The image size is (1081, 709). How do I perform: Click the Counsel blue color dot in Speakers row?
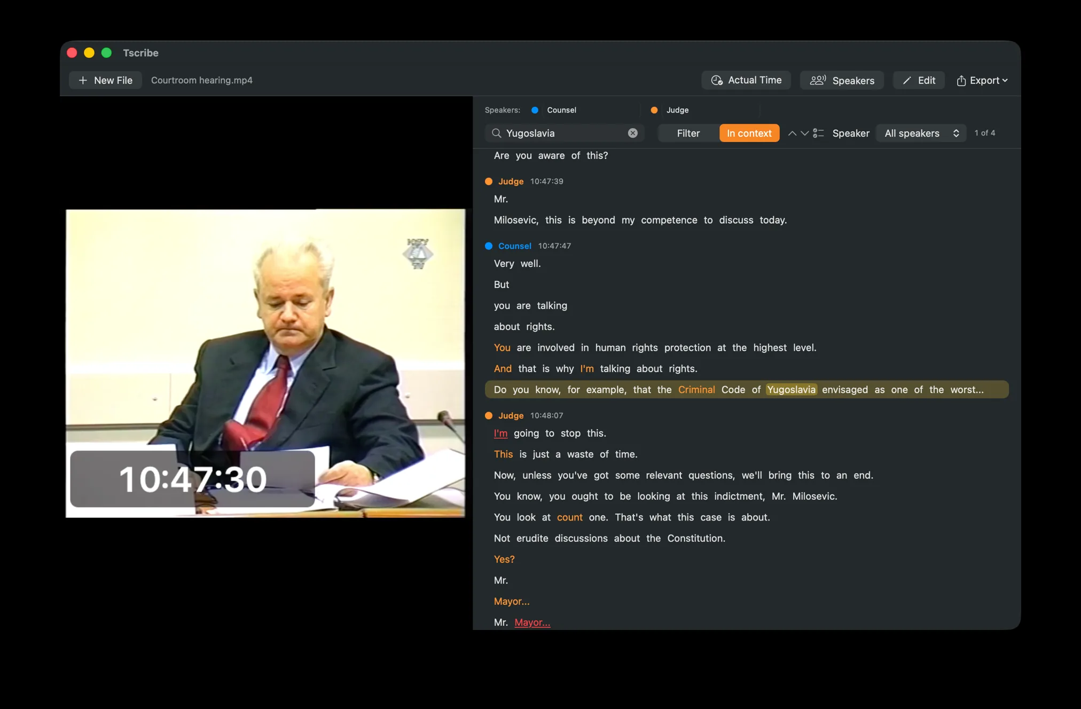[535, 110]
